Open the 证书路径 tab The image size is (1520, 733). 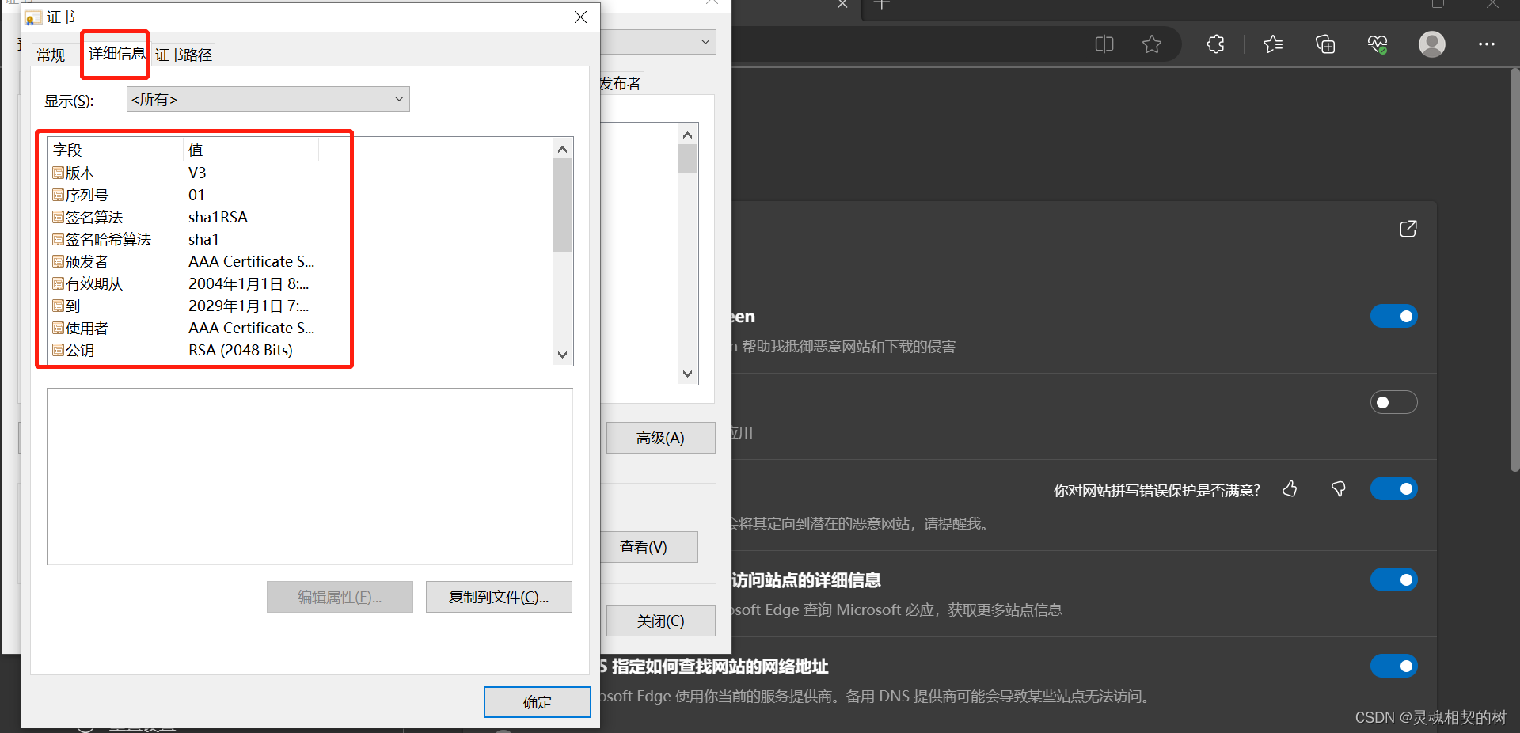(x=183, y=55)
